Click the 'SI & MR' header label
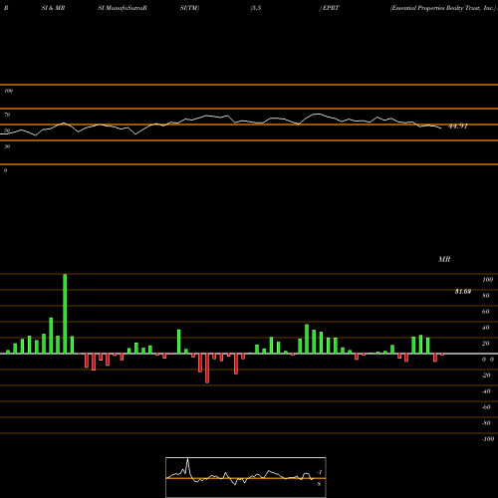Viewport: 498px width, 498px height. click(x=53, y=8)
